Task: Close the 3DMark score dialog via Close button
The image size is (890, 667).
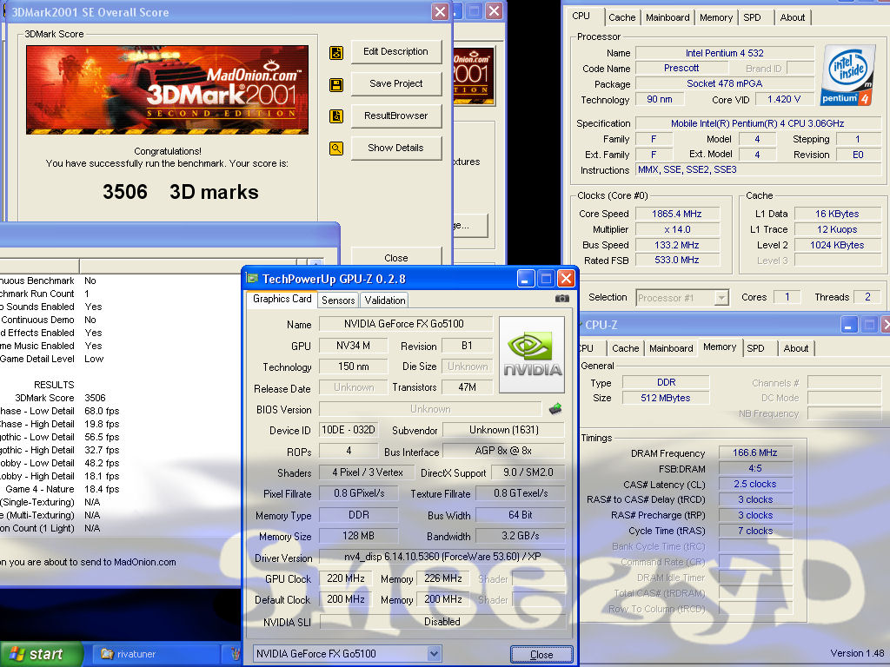Action: pyautogui.click(x=396, y=257)
